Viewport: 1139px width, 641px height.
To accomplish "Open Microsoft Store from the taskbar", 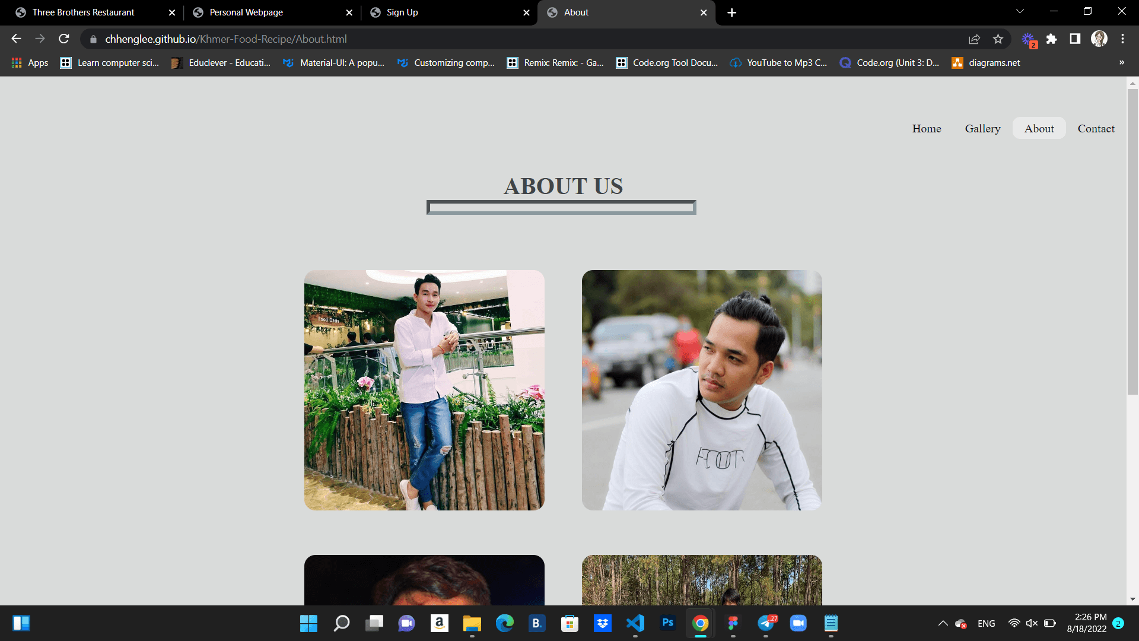I will coord(569,623).
